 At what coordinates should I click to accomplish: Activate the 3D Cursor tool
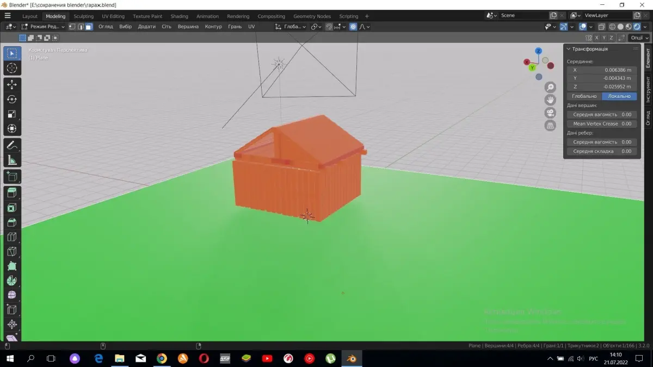(x=12, y=68)
